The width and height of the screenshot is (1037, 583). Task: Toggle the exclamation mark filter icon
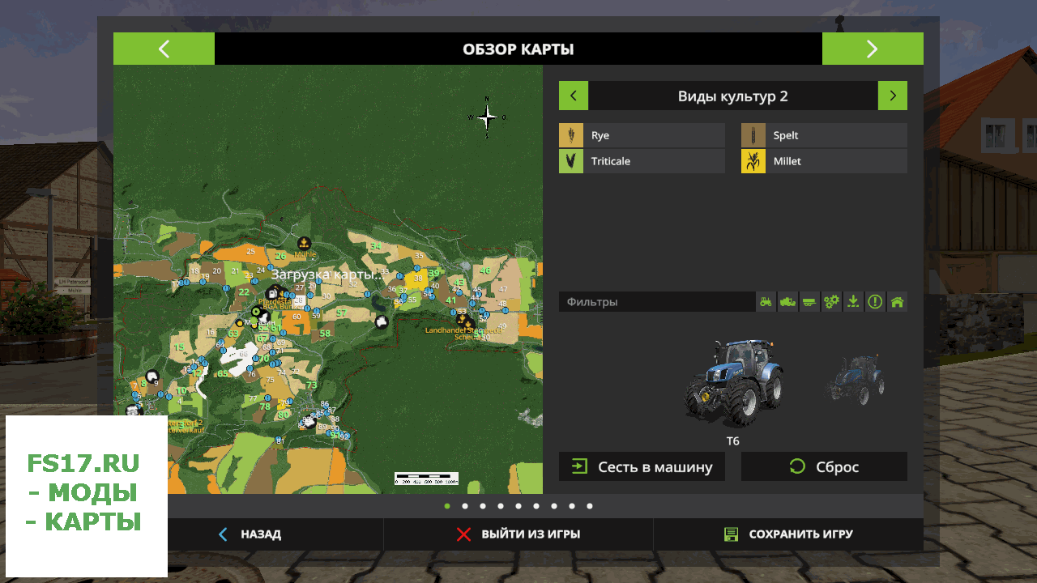pos(875,302)
